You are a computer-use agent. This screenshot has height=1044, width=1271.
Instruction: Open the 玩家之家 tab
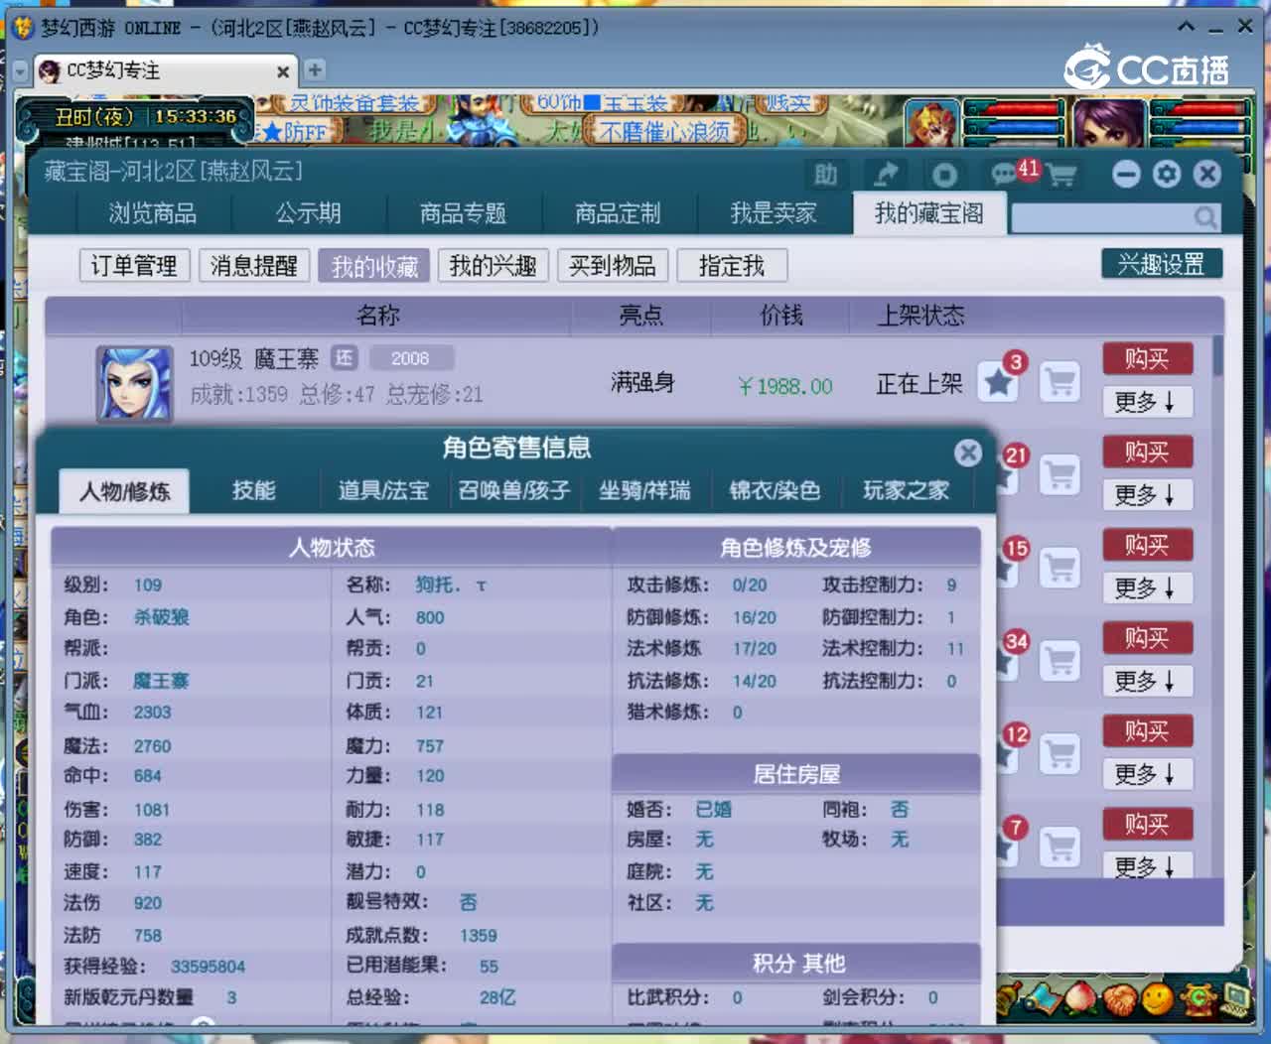tap(906, 490)
